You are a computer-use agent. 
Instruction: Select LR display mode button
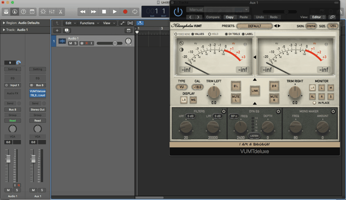[x=183, y=100]
